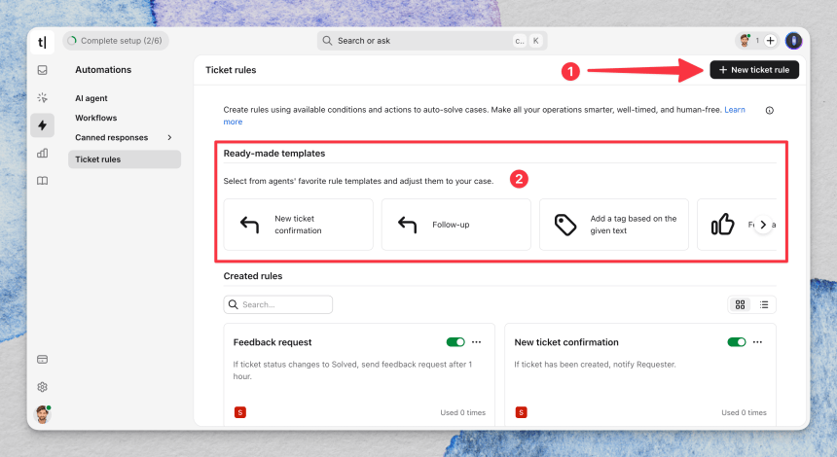The image size is (837, 457).
Task: Click the magnifier icon in the top search bar
Action: [x=327, y=41]
